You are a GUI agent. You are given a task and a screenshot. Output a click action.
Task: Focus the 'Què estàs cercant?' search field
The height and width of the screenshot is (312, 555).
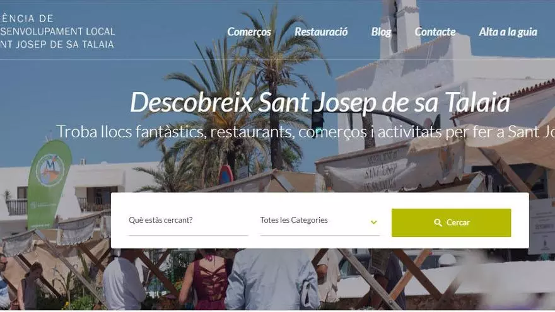[x=189, y=222]
